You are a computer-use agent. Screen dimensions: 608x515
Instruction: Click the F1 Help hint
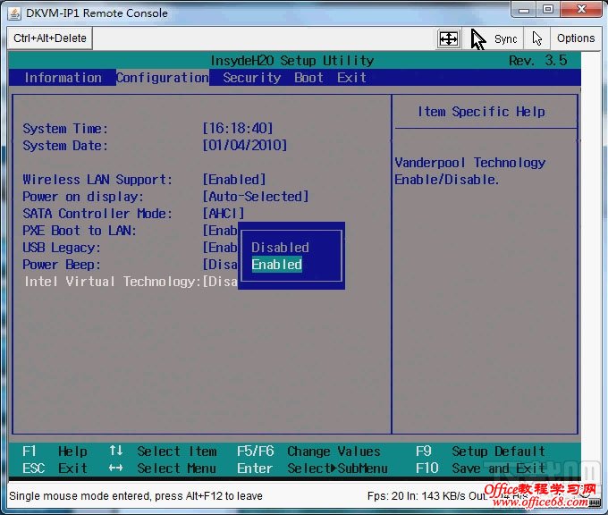pyautogui.click(x=55, y=452)
